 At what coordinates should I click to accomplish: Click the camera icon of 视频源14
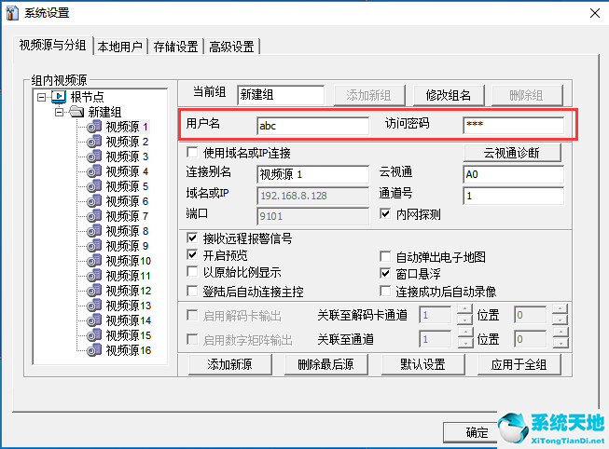[94, 320]
